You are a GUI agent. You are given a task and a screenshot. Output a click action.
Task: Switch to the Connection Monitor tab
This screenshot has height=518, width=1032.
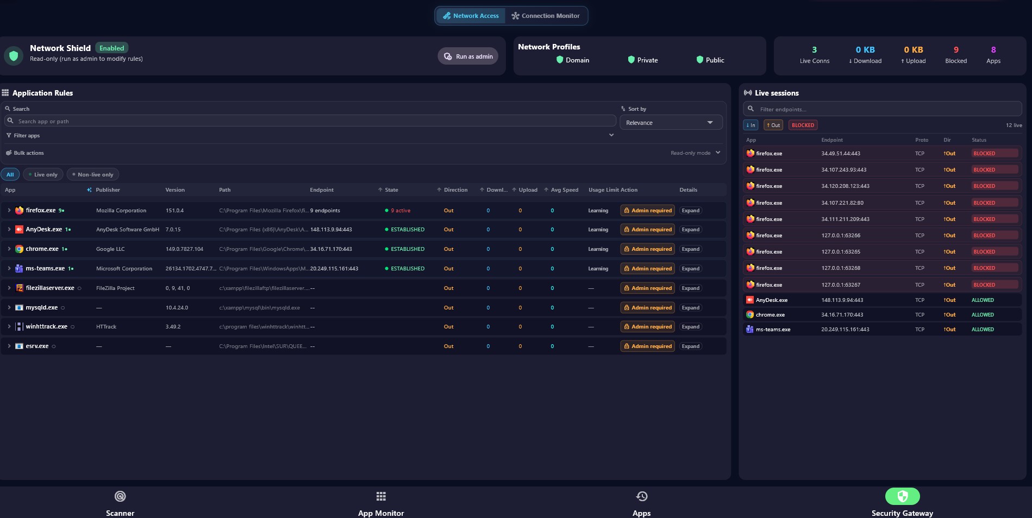[546, 16]
